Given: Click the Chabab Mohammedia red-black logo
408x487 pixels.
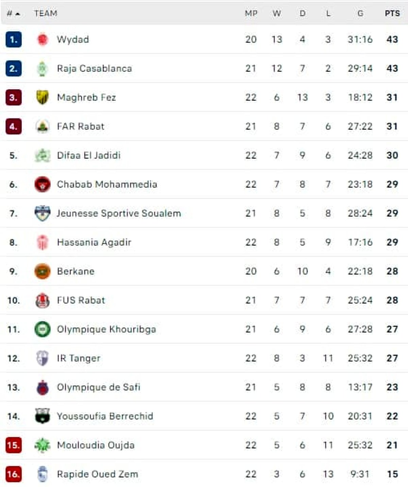Looking at the screenshot, I should pos(42,184).
